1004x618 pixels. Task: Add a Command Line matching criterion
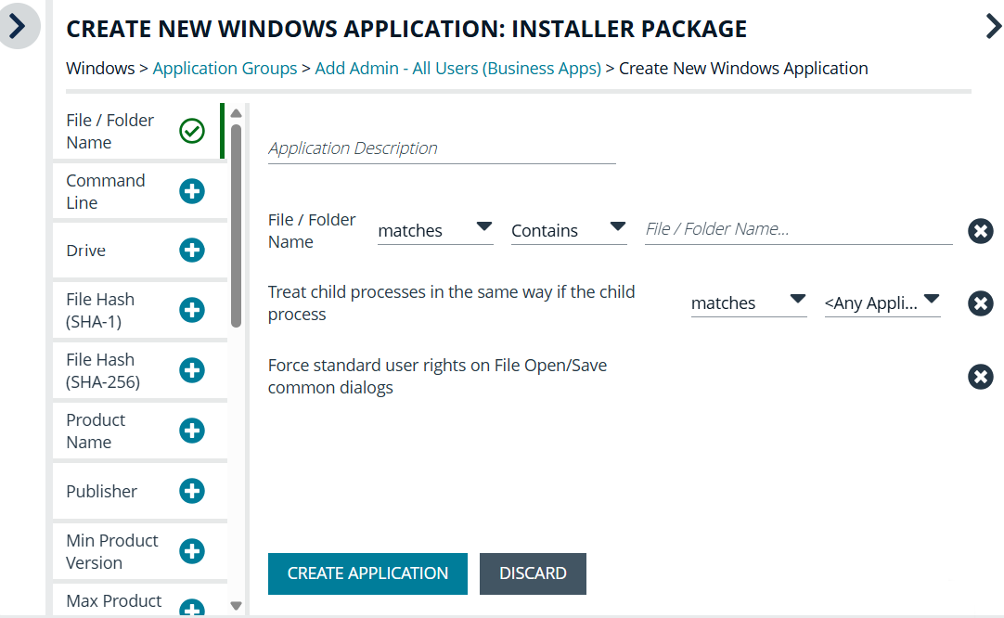tap(191, 191)
